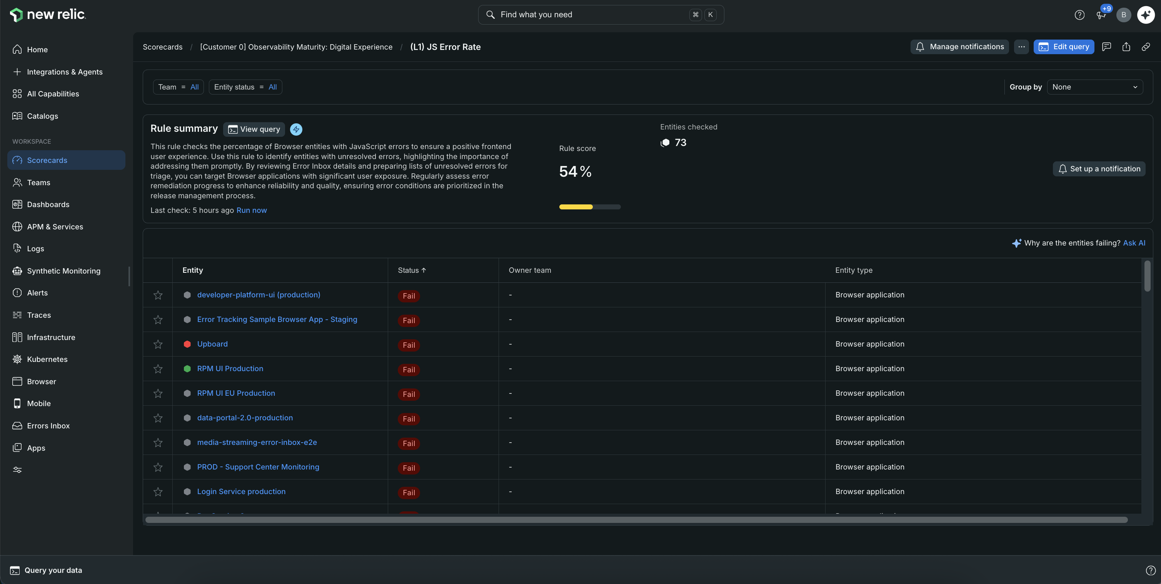Click the table's vertical scrollbar
The height and width of the screenshot is (584, 1161).
1147,276
